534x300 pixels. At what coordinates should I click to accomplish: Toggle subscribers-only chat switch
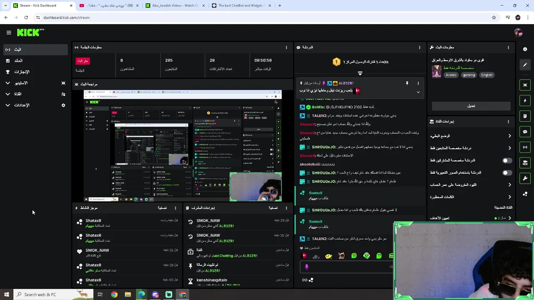point(507,160)
